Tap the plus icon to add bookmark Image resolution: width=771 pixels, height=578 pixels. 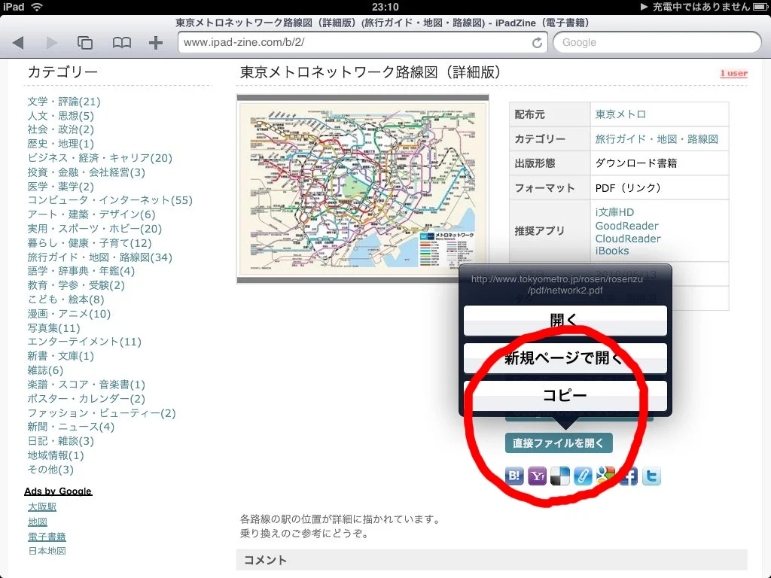(156, 43)
